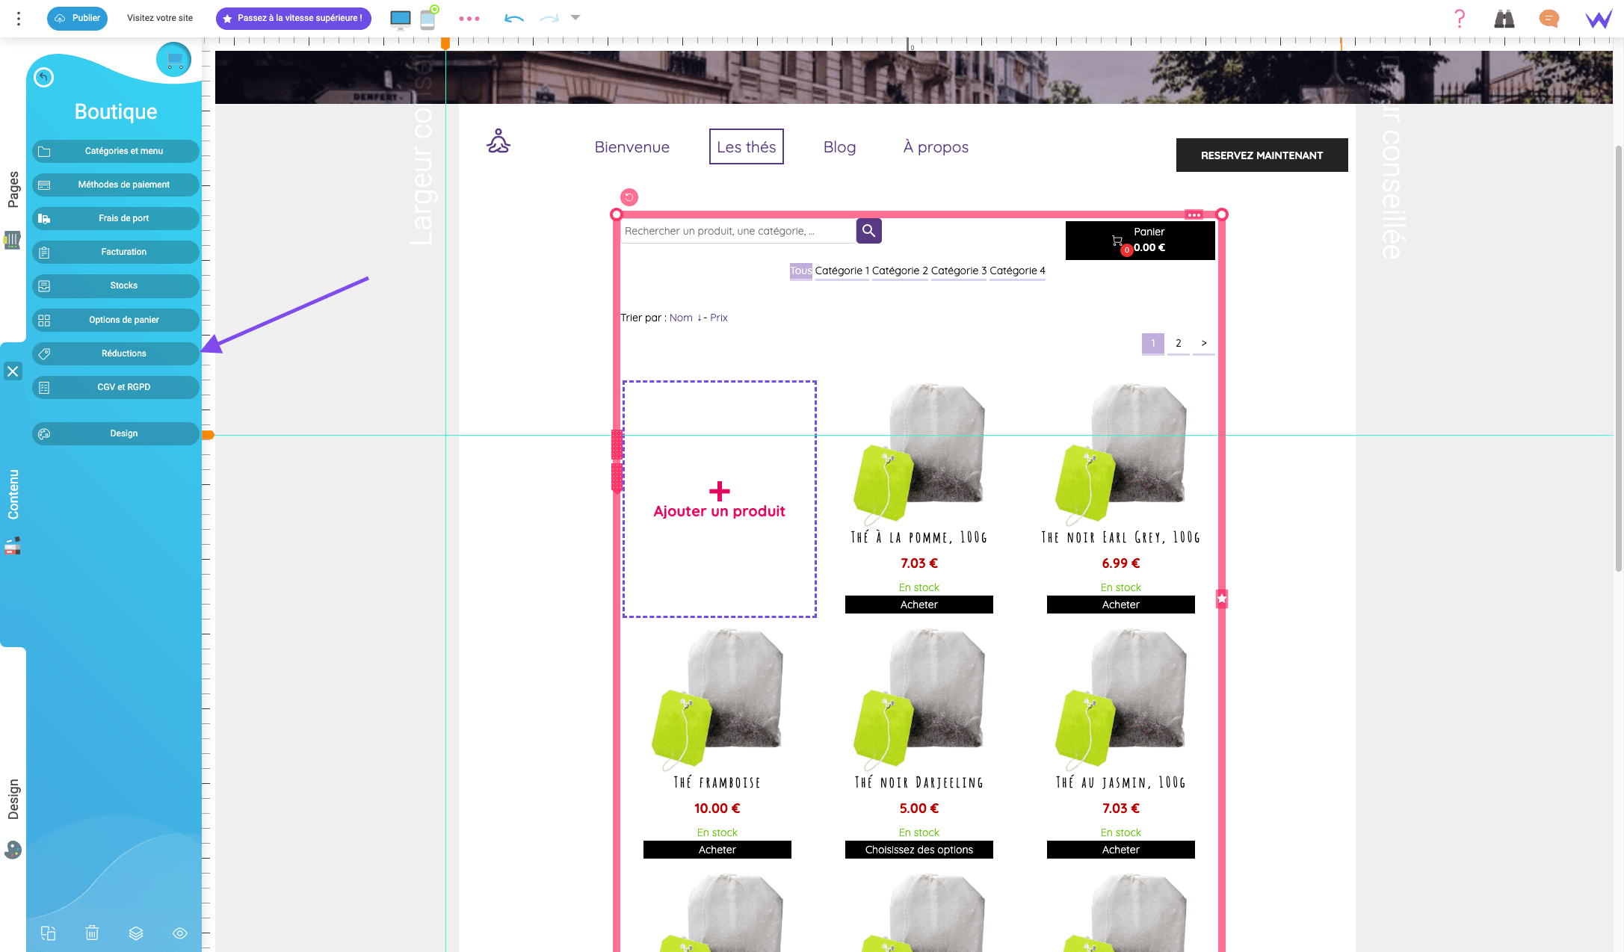Toggle the eye visibility icon

(180, 933)
